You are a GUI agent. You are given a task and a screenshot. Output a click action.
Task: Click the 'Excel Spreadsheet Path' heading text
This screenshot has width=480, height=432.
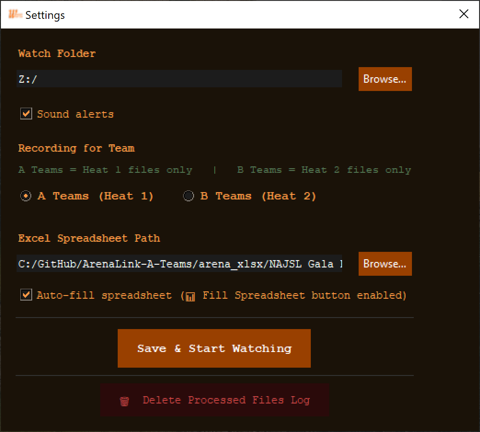(x=89, y=238)
